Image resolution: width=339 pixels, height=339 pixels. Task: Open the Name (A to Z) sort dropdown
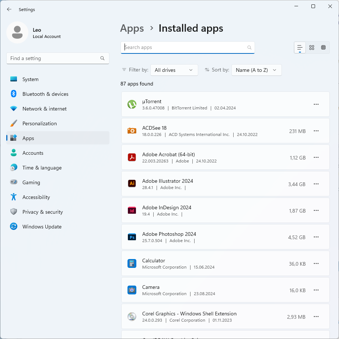[x=256, y=70]
